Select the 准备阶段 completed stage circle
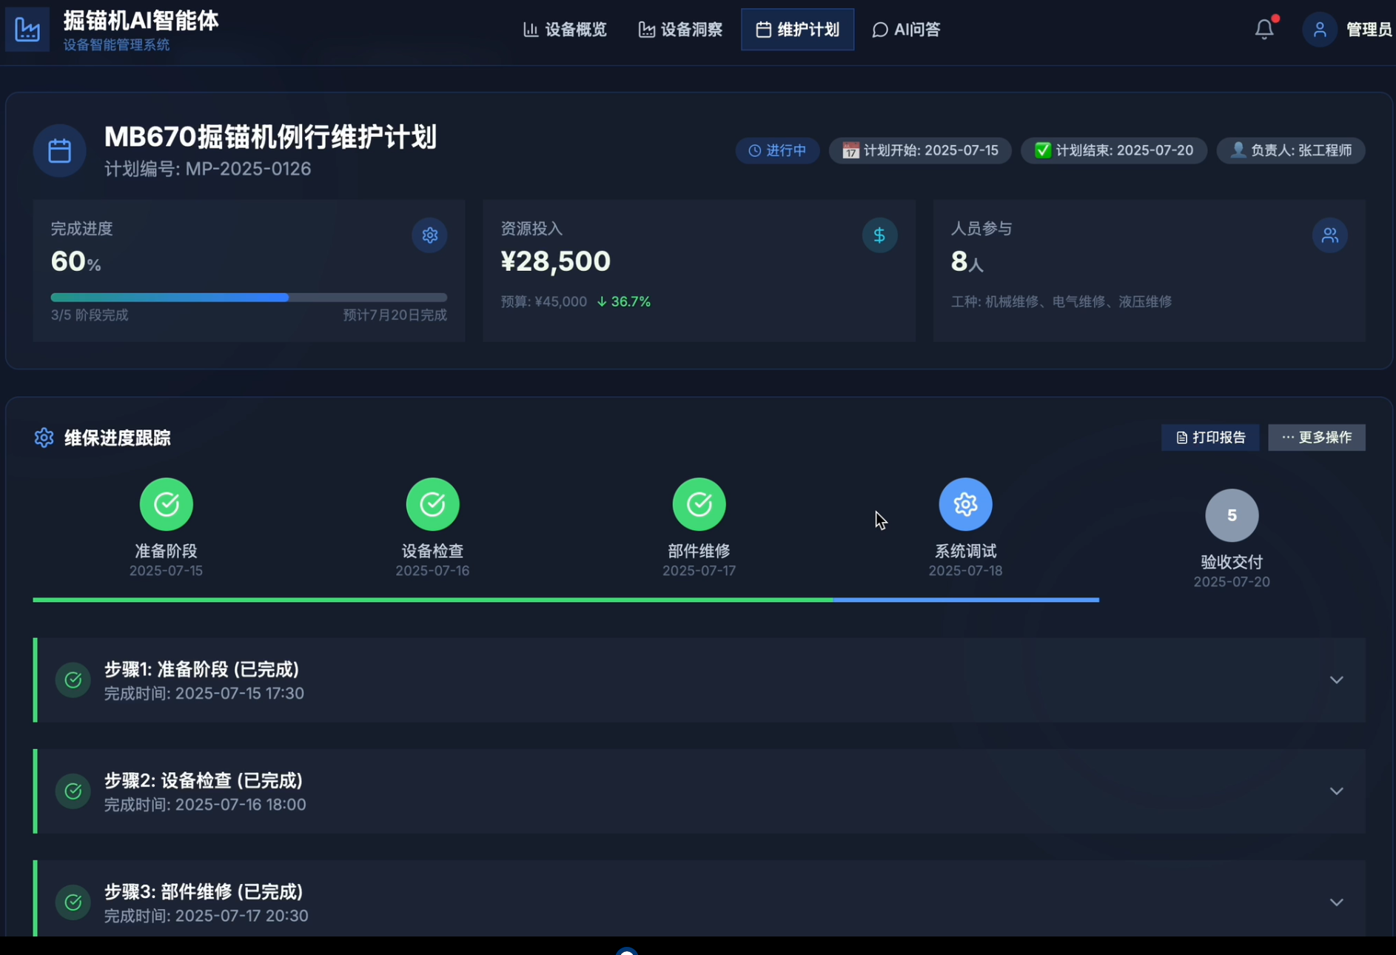This screenshot has height=955, width=1396. (167, 504)
